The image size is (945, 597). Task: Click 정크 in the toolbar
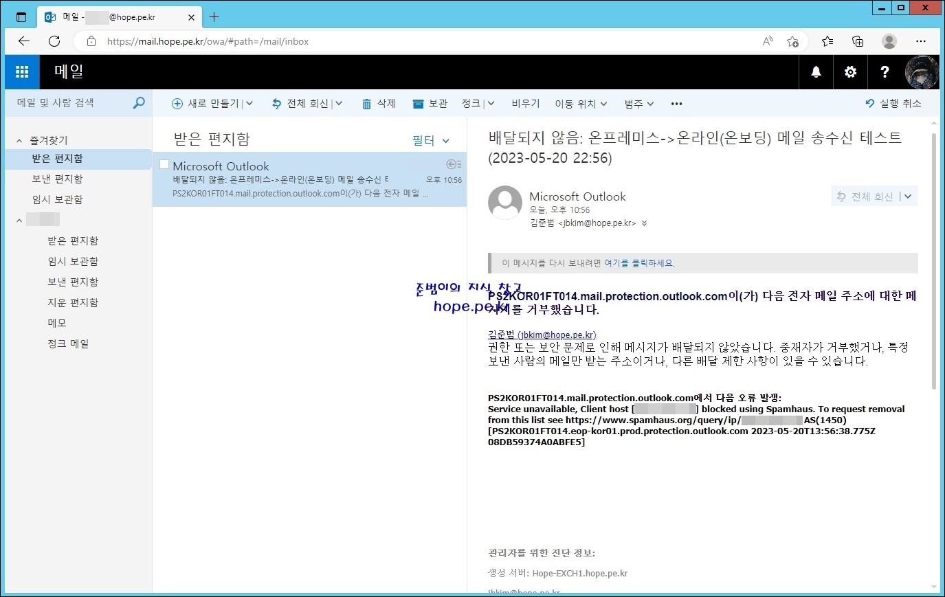(x=471, y=104)
